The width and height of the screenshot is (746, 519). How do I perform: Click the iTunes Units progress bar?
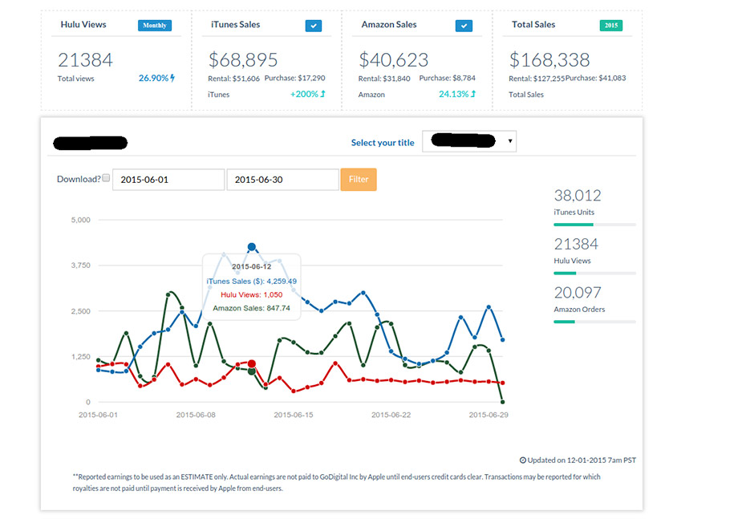(x=594, y=225)
